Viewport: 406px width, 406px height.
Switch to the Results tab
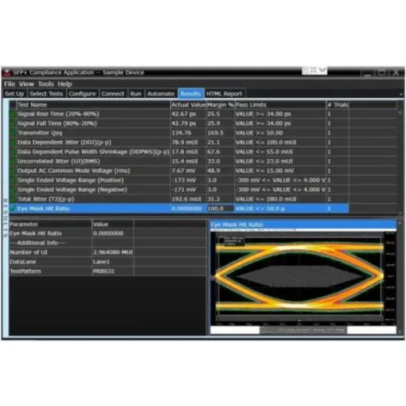[190, 94]
